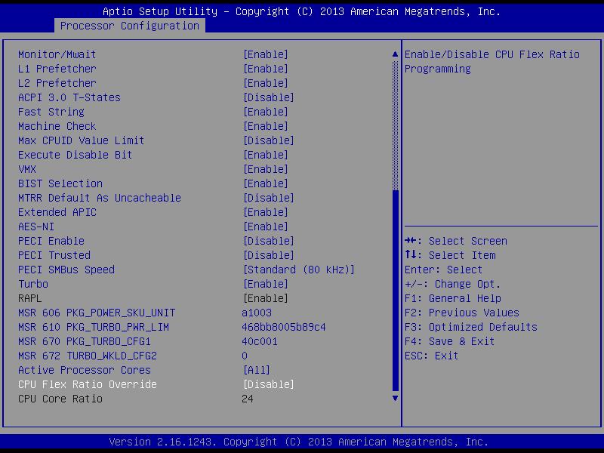
Task: Open Active Processor Cores [All] options
Action: (257, 370)
